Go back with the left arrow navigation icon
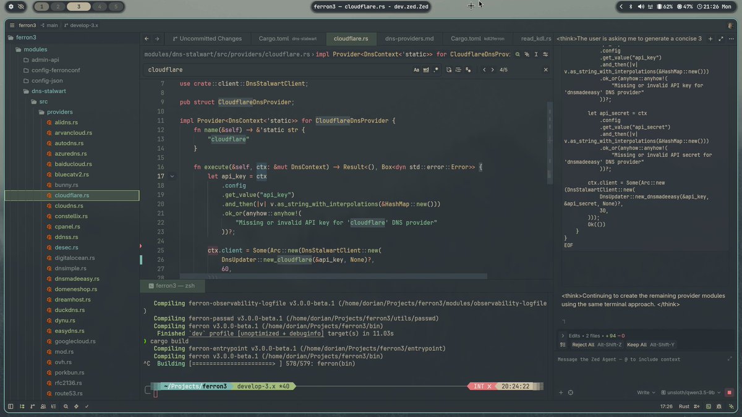Image resolution: width=742 pixels, height=417 pixels. pyautogui.click(x=147, y=38)
